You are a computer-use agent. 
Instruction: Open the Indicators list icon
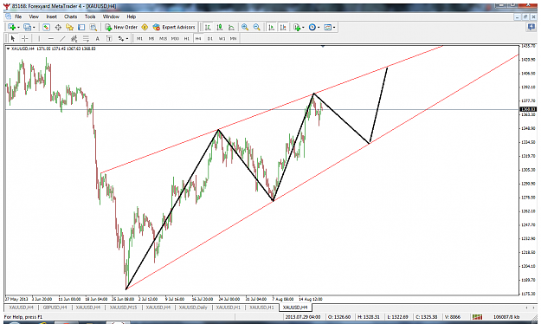[297, 27]
